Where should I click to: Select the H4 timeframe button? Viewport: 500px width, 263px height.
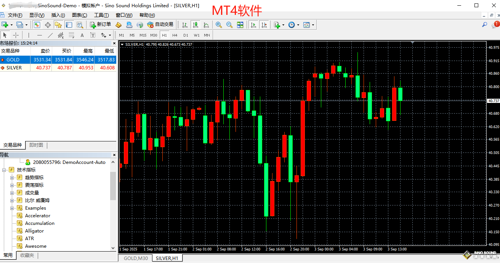tap(175, 35)
